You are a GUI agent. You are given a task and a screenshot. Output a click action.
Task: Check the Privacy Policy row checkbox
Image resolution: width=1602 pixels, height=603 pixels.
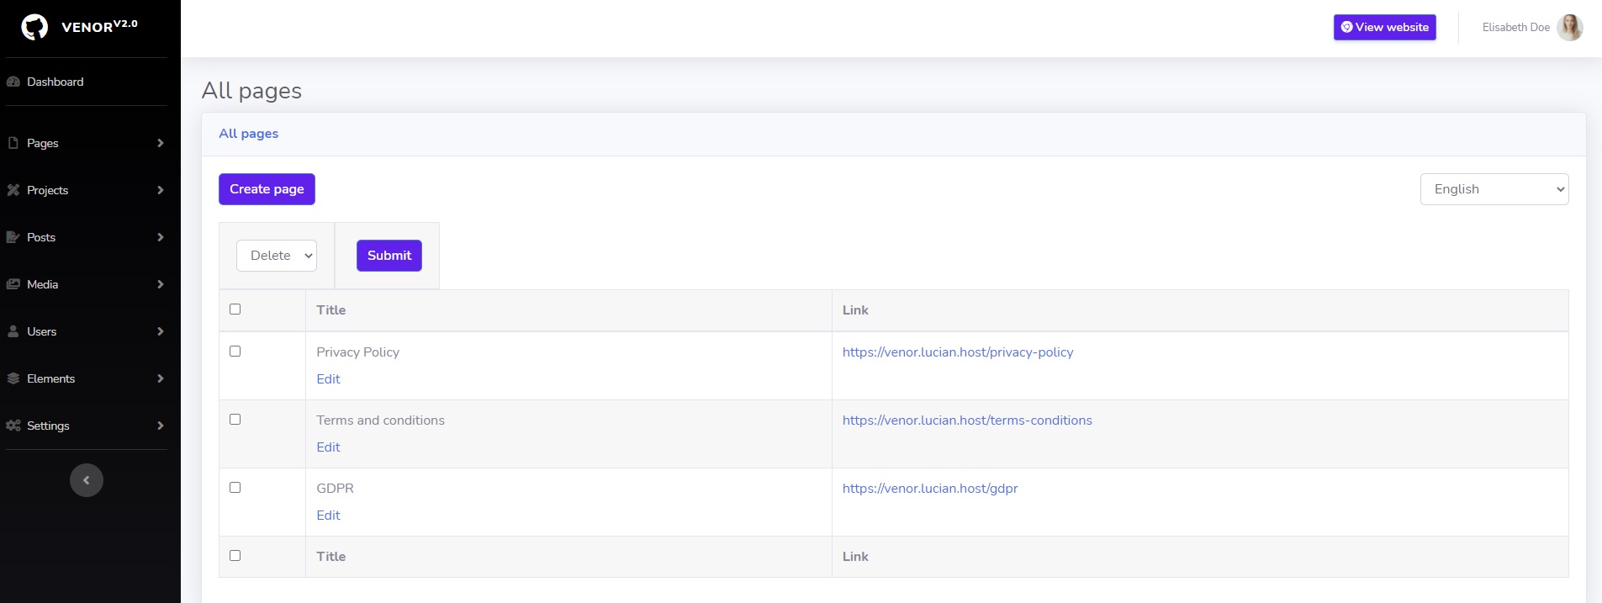[x=235, y=352]
